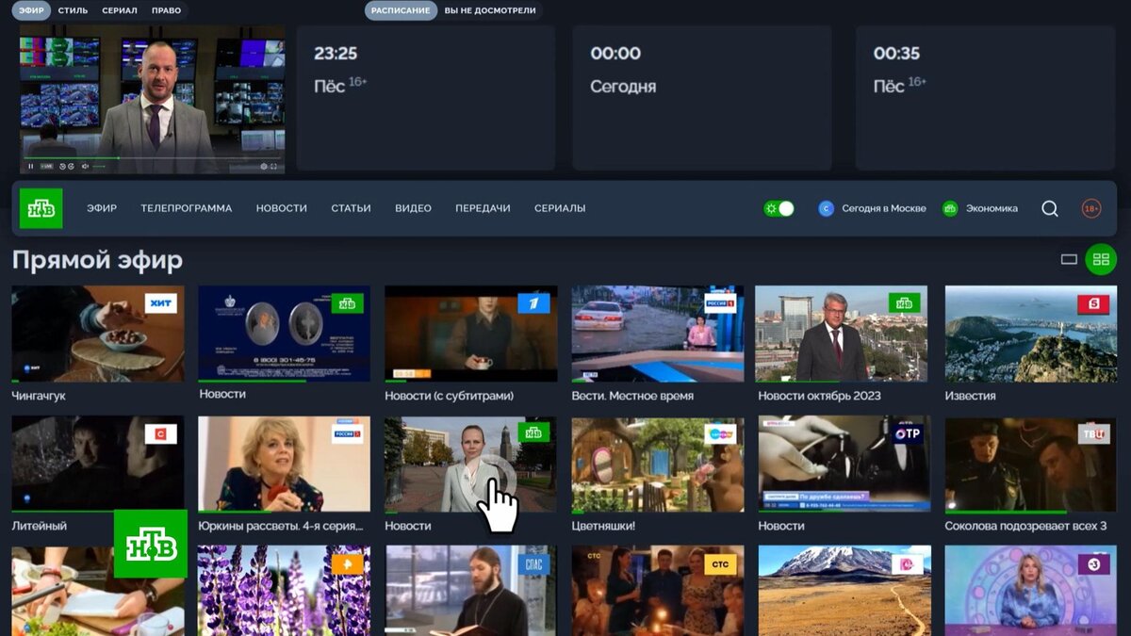This screenshot has height=636, width=1131.
Task: Select the Эфир top tab
Action: (31, 10)
